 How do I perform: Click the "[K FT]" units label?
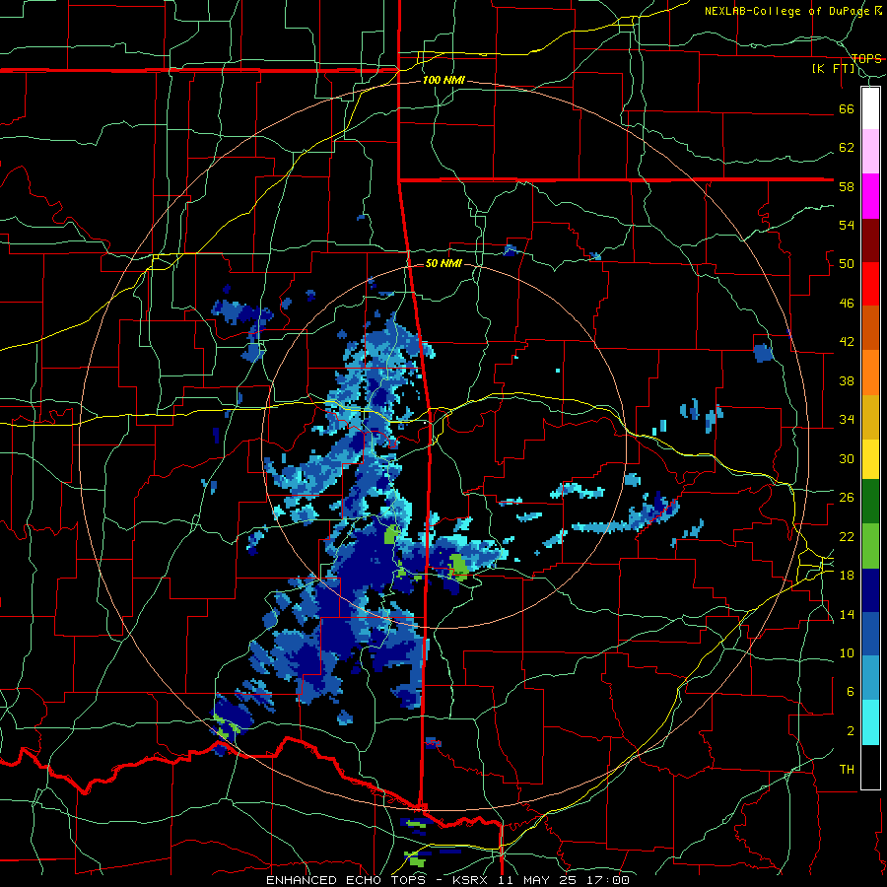833,69
